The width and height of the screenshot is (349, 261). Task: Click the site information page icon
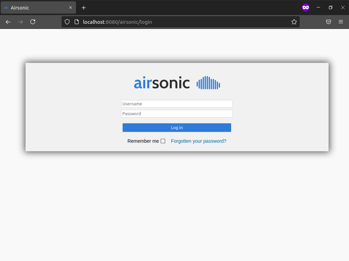tap(77, 22)
